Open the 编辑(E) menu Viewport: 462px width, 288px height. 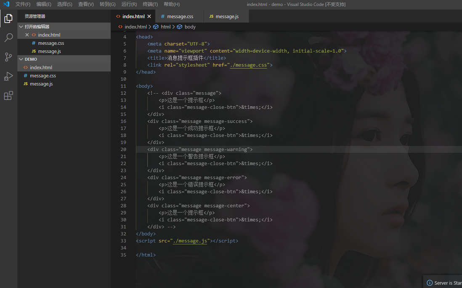coord(44,5)
